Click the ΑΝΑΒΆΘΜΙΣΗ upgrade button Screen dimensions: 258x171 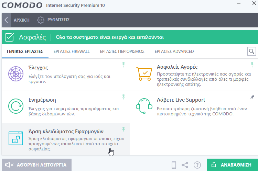coord(233,165)
